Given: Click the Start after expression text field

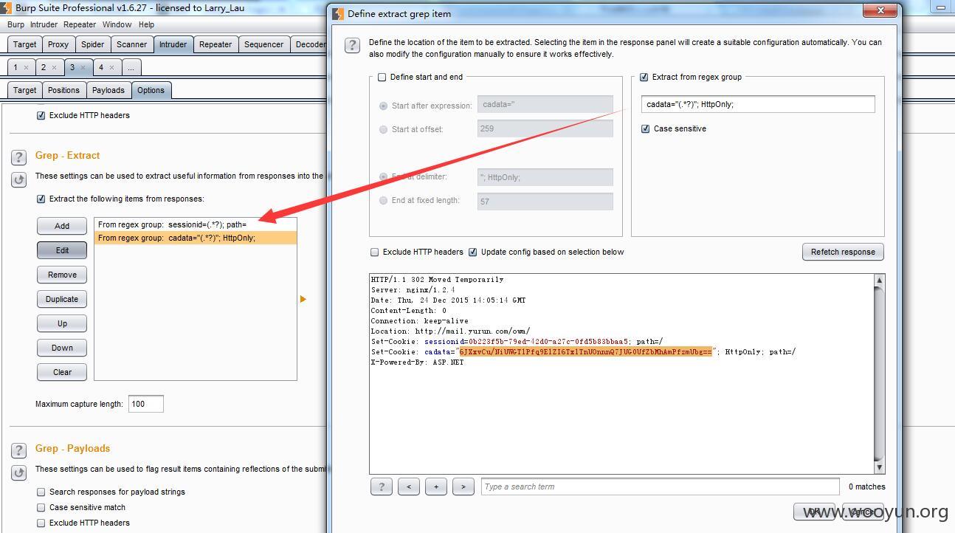Looking at the screenshot, I should point(545,105).
